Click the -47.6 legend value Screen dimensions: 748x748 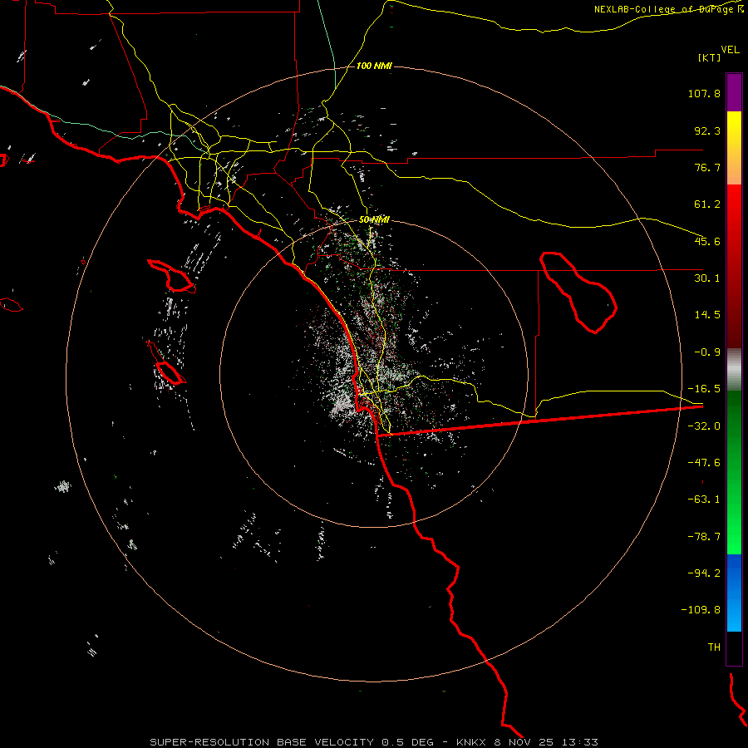point(704,463)
